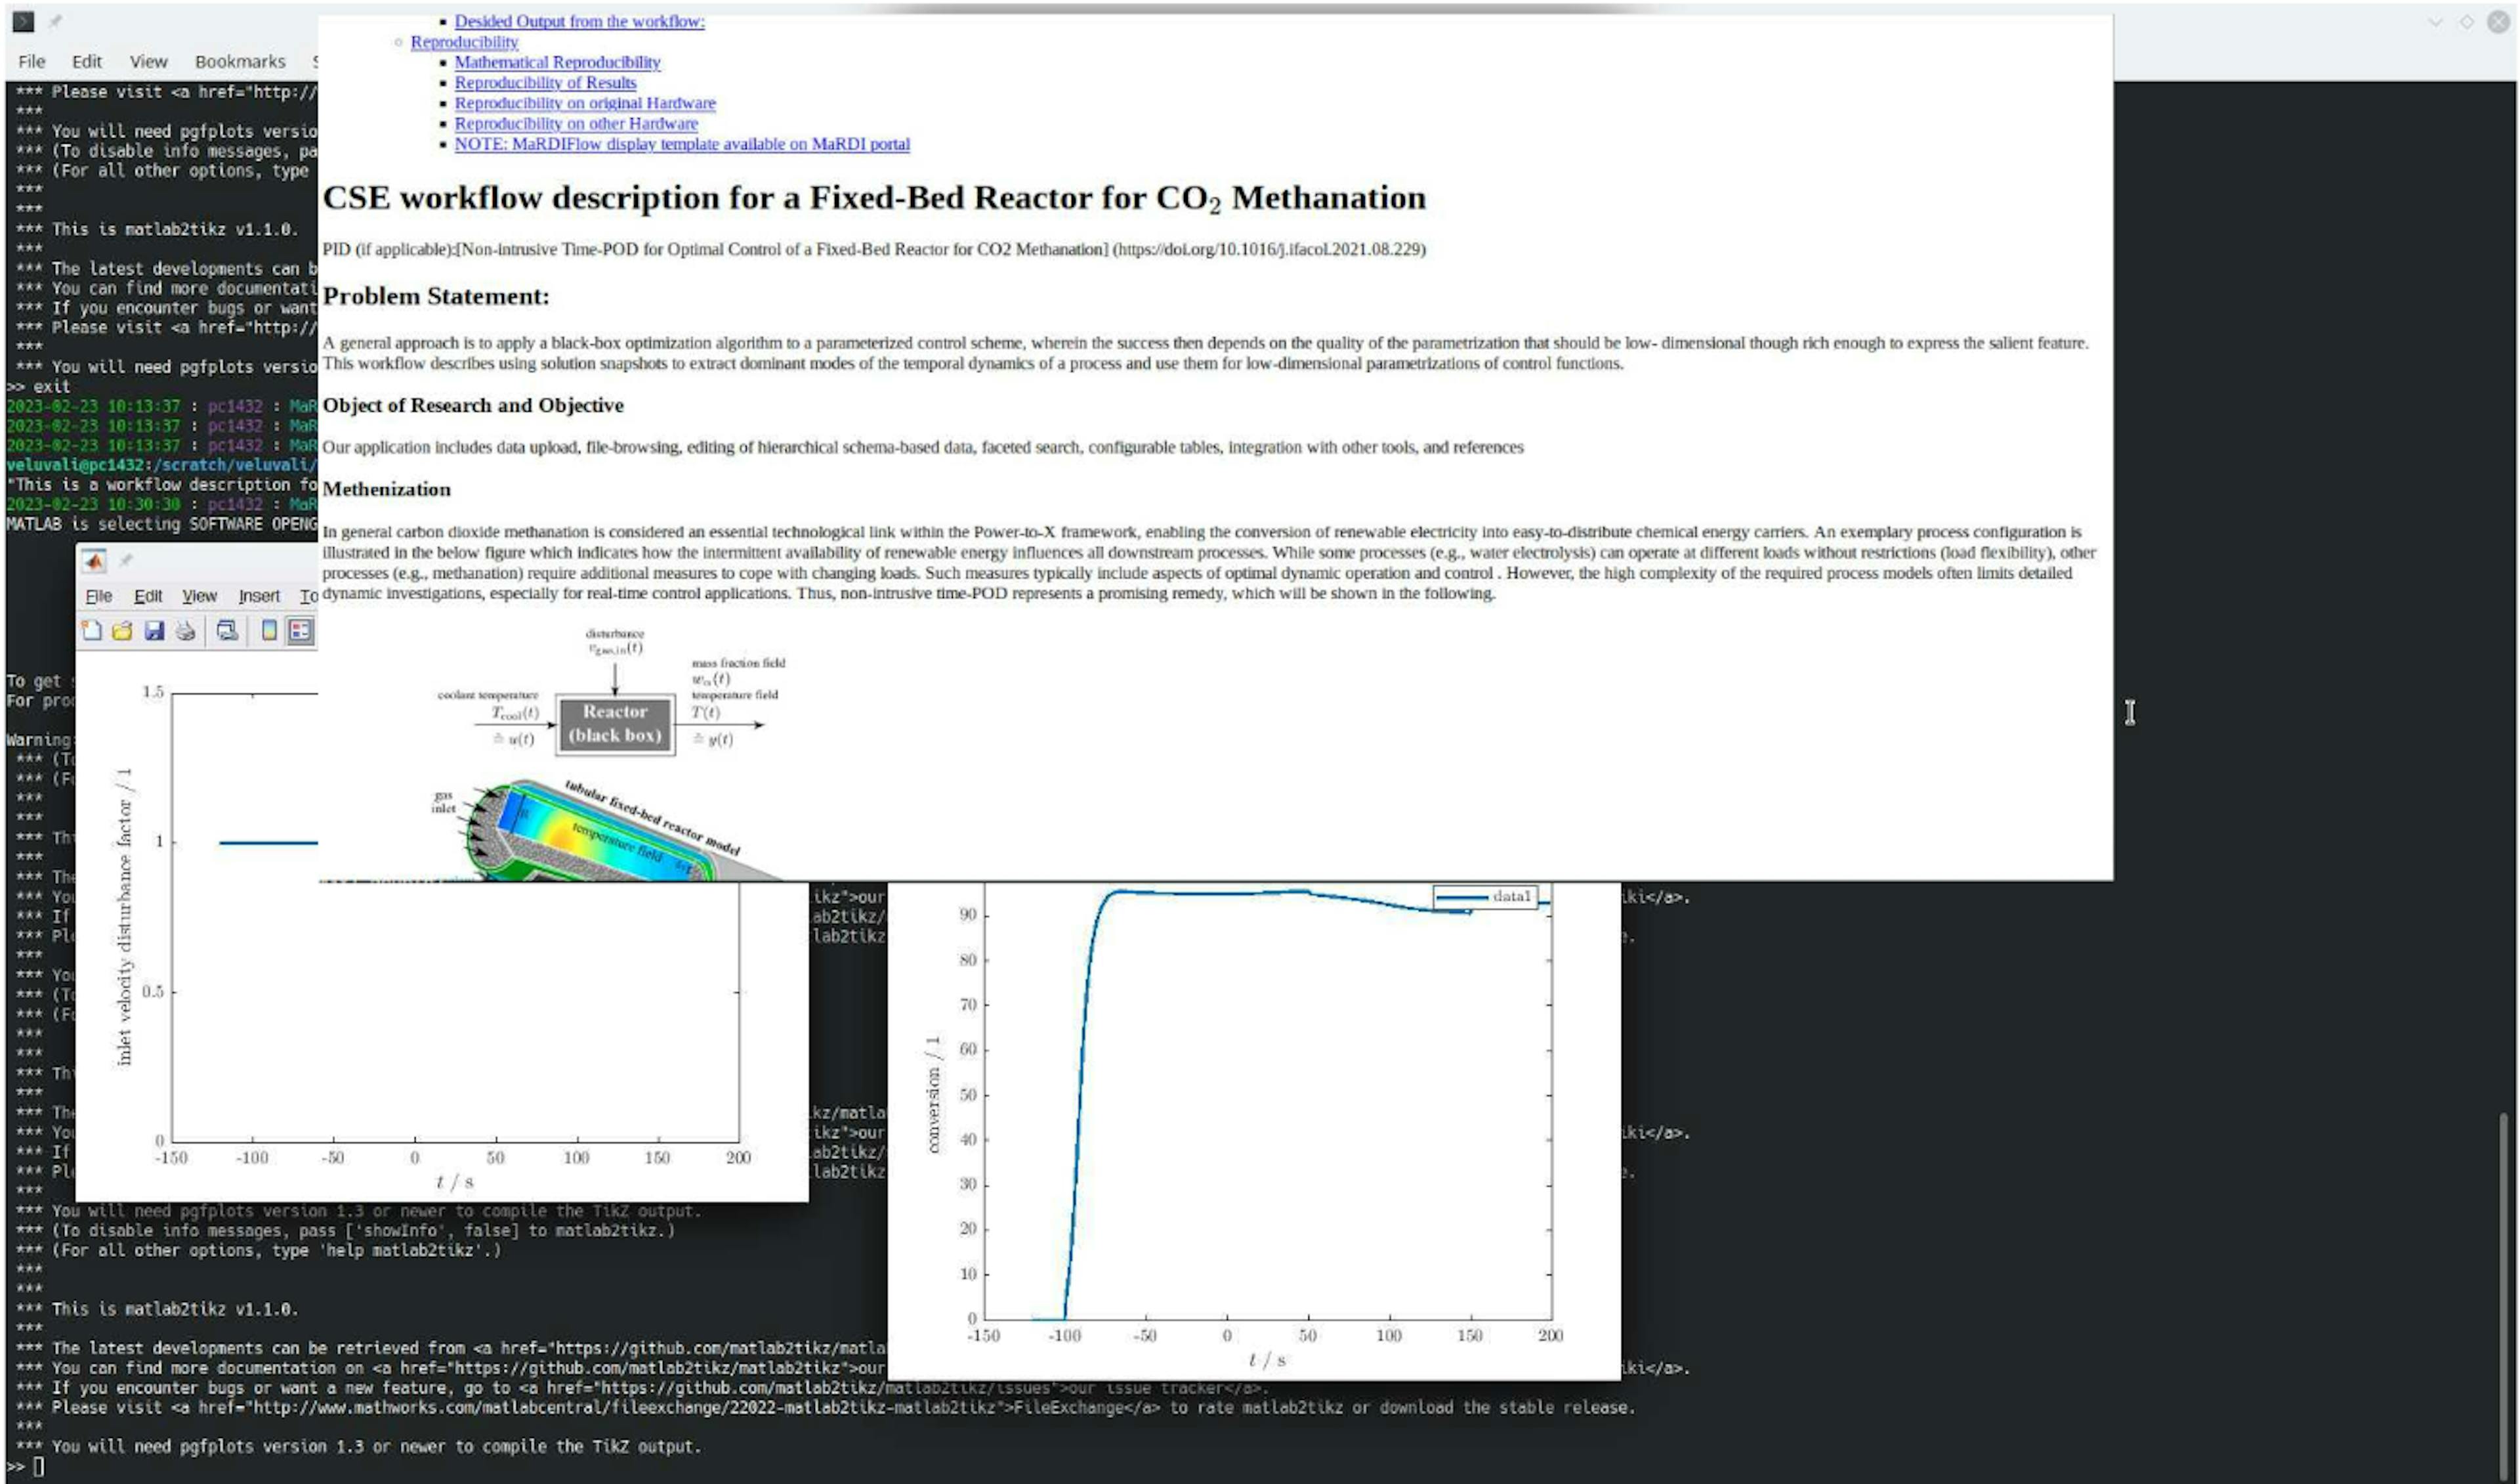This screenshot has height=1484, width=2520.
Task: Click the 'mass fraction field' label in reactor diagram
Action: tap(739, 663)
